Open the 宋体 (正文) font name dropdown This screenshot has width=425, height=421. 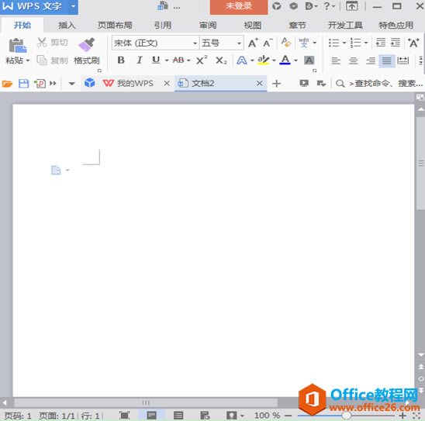tap(155, 43)
